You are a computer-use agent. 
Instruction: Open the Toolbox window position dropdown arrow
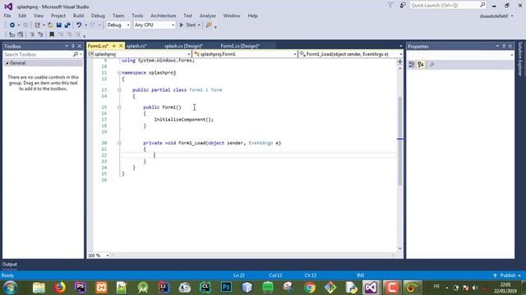pos(67,46)
